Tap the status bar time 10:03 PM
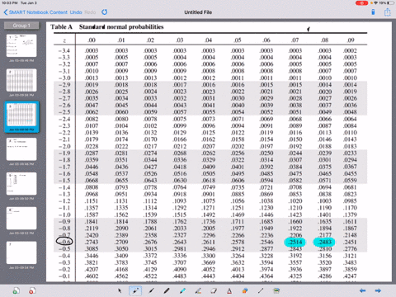This screenshot has height=297, width=396. tap(10, 2)
